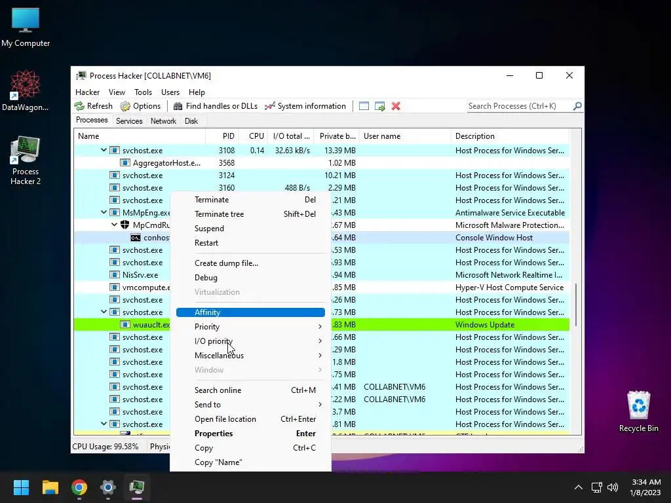Expand the Miscellaneous submenu
This screenshot has height=503, width=671.
tap(250, 356)
